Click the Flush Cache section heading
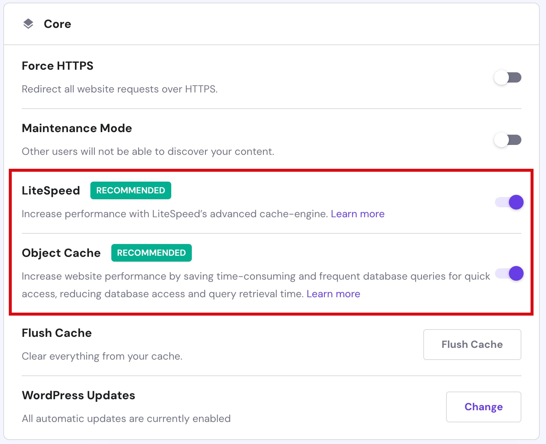 57,333
